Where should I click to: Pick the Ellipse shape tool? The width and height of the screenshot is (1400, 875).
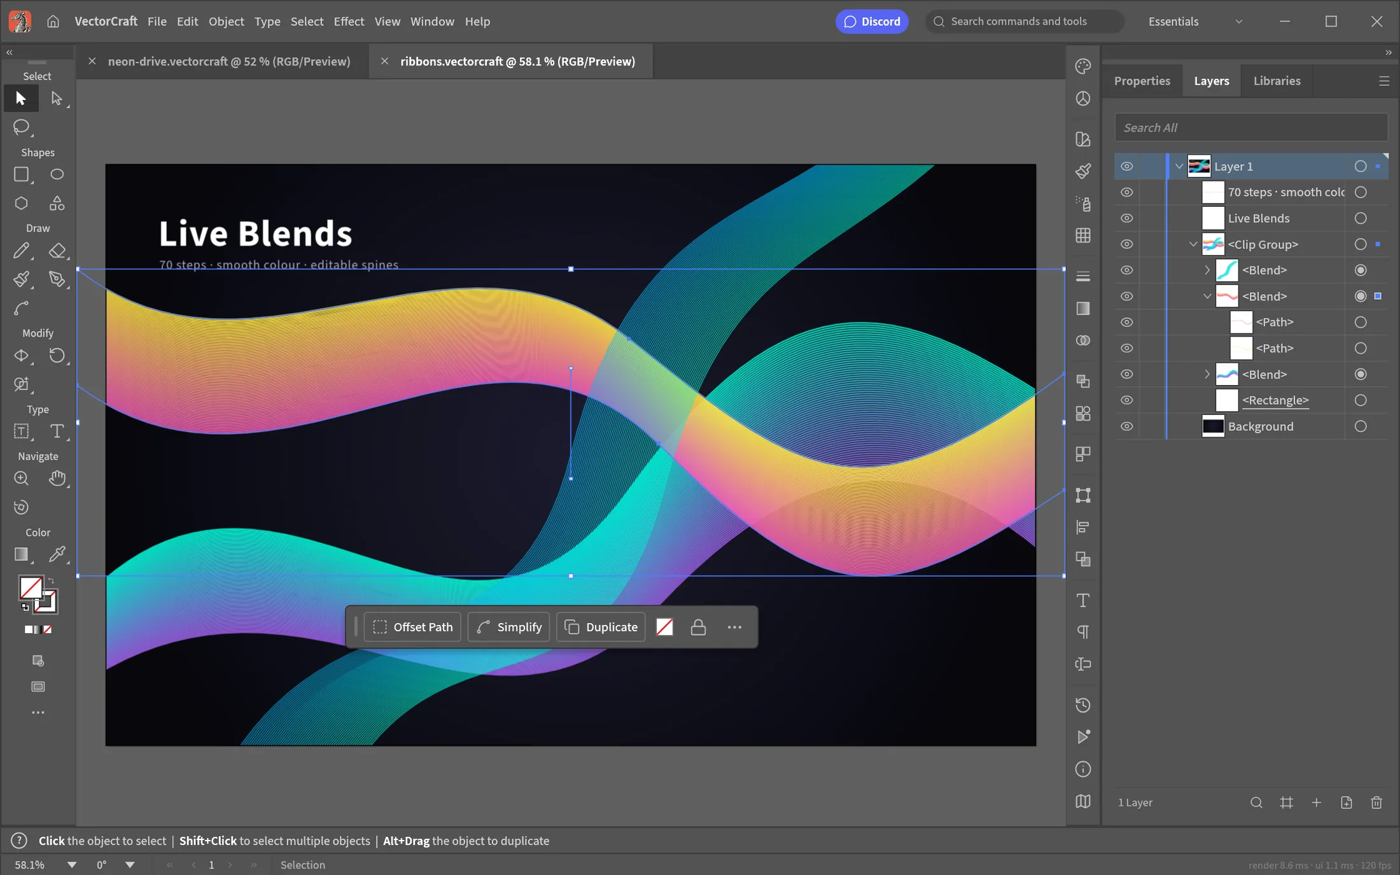[x=57, y=174]
